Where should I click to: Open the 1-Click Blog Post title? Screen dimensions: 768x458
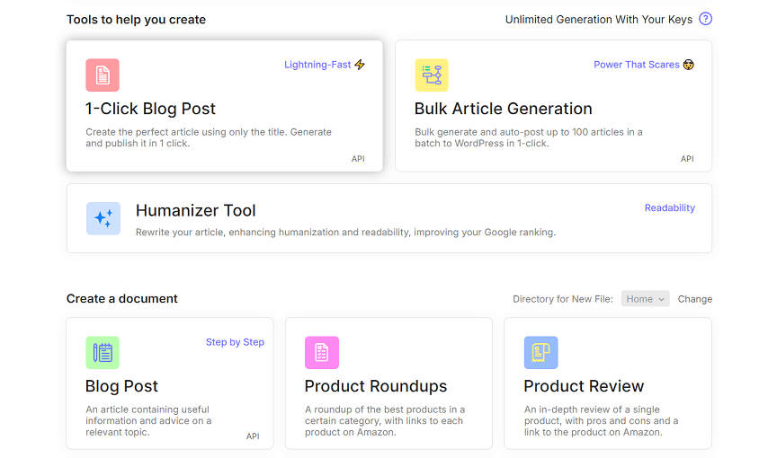coord(150,109)
